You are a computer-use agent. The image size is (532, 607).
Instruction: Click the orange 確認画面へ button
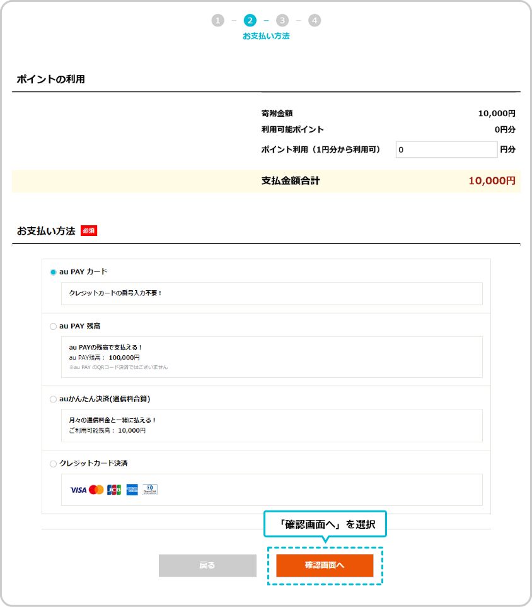click(325, 565)
